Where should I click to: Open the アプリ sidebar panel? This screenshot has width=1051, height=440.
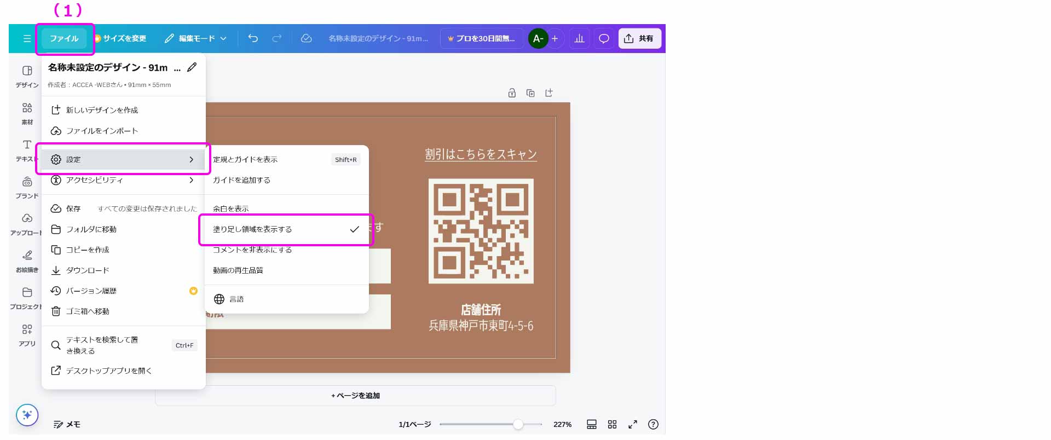click(x=27, y=335)
